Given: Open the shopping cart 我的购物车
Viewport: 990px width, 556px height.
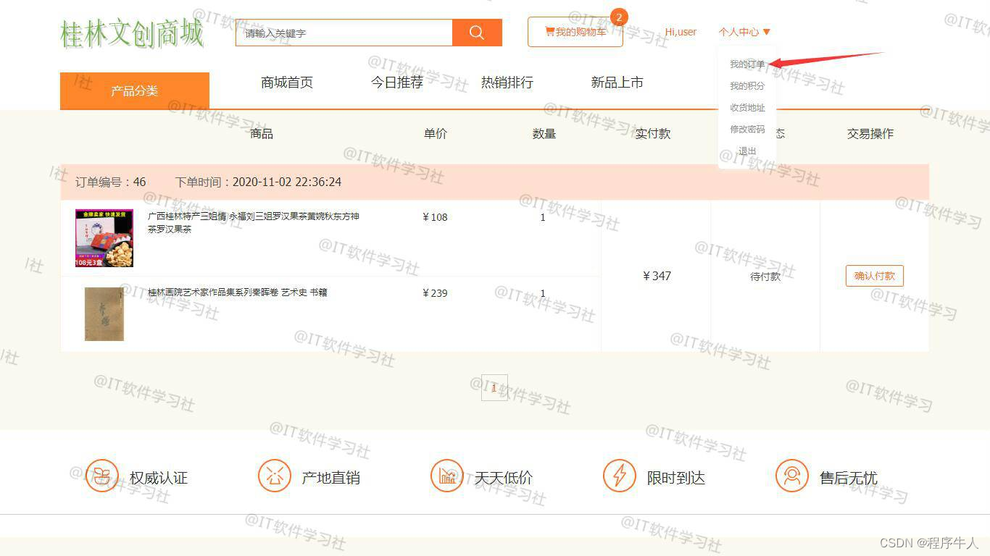Looking at the screenshot, I should [x=575, y=32].
